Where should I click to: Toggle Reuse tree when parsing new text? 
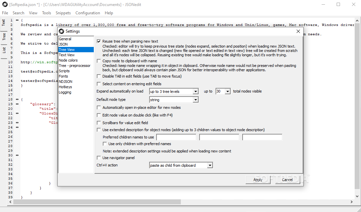click(x=99, y=41)
